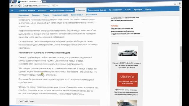The height and width of the screenshot is (106, 189).
Task: Reload the page with the refresh icon
Action: coord(19,6)
